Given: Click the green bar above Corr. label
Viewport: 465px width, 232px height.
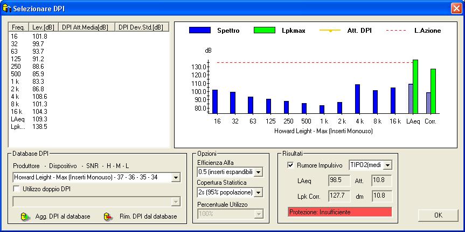Looking at the screenshot, I should click(433, 91).
